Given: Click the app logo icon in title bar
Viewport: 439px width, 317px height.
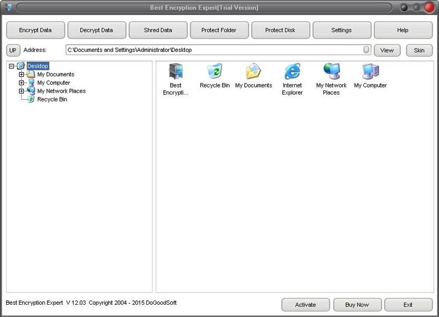Looking at the screenshot, I should point(9,7).
